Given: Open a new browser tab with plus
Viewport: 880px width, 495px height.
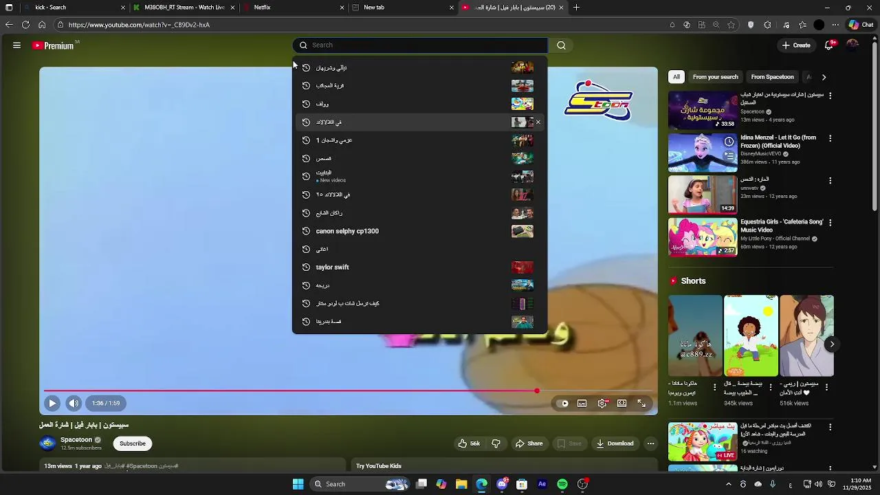Looking at the screenshot, I should point(576,8).
